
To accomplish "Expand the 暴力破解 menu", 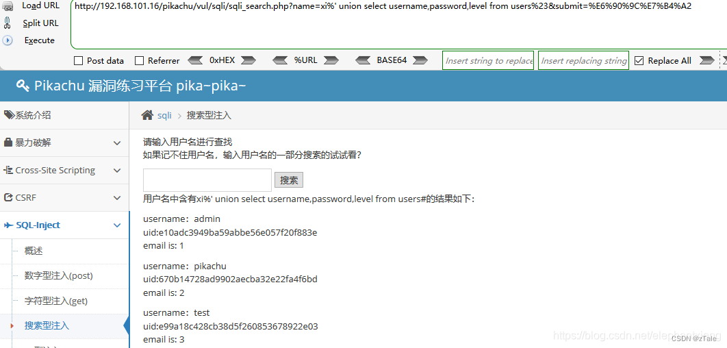I will pos(64,143).
